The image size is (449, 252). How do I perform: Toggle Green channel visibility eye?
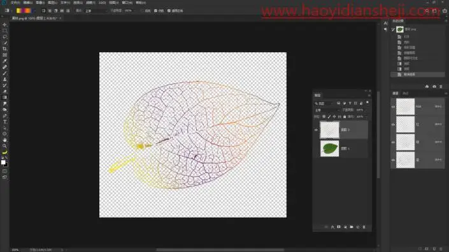coord(393,142)
